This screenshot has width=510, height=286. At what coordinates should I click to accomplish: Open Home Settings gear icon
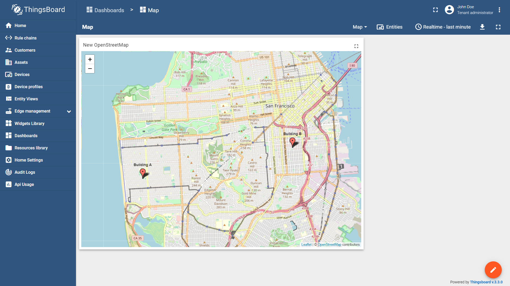(8, 160)
